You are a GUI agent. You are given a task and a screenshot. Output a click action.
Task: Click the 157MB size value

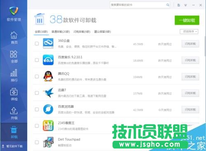(138, 94)
